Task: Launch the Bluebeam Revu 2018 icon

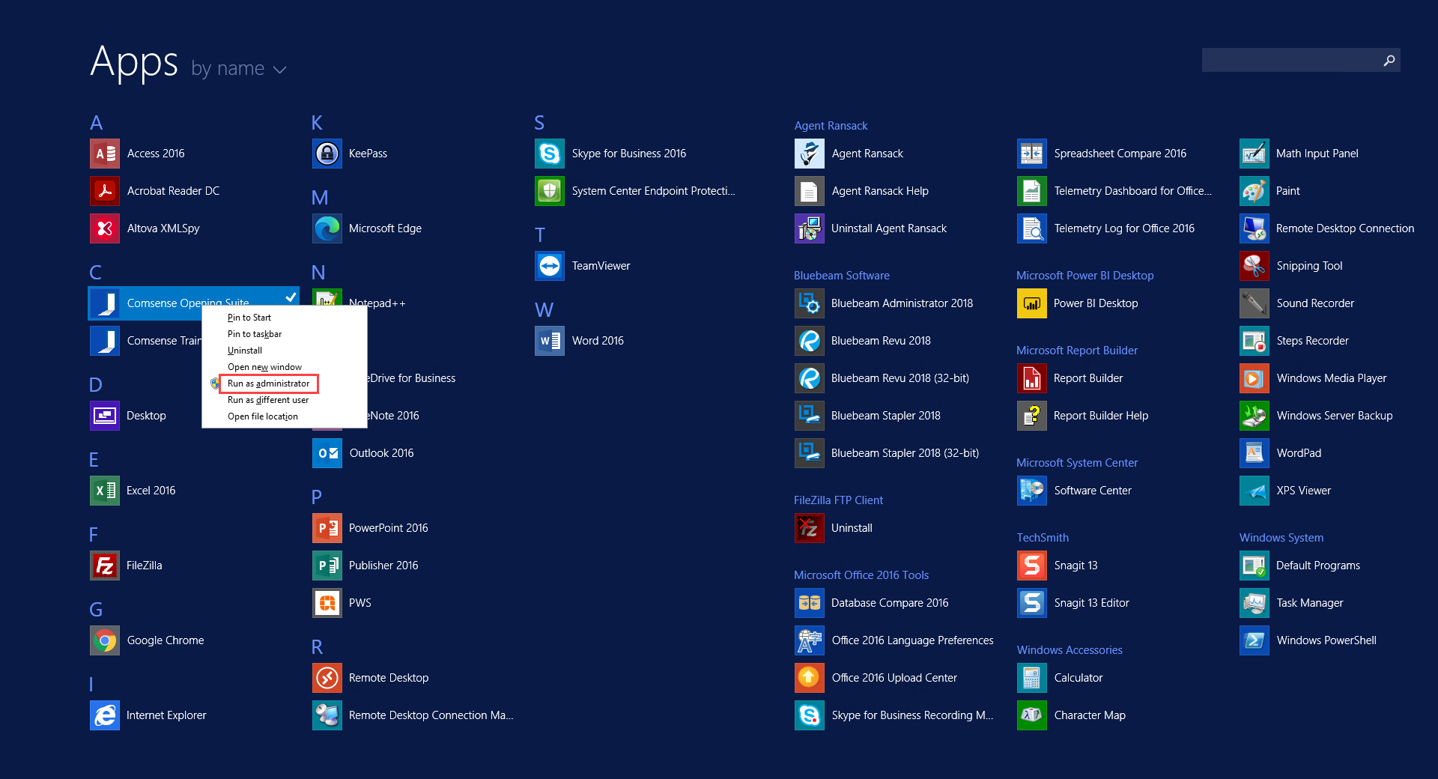Action: [x=810, y=341]
